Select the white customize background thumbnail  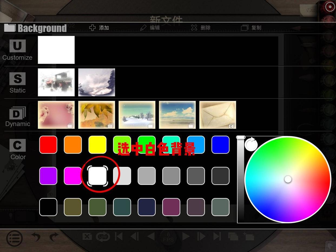[x=56, y=50]
